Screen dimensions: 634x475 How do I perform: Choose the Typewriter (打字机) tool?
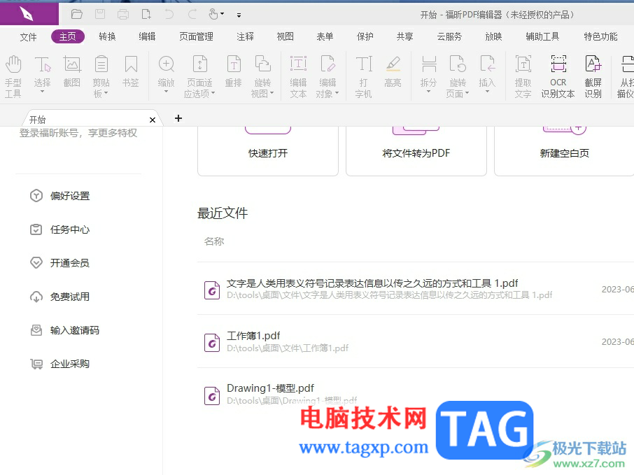pos(363,64)
